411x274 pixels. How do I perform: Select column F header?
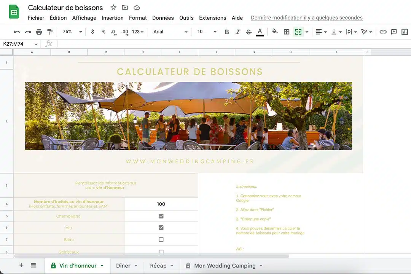click(217, 52)
